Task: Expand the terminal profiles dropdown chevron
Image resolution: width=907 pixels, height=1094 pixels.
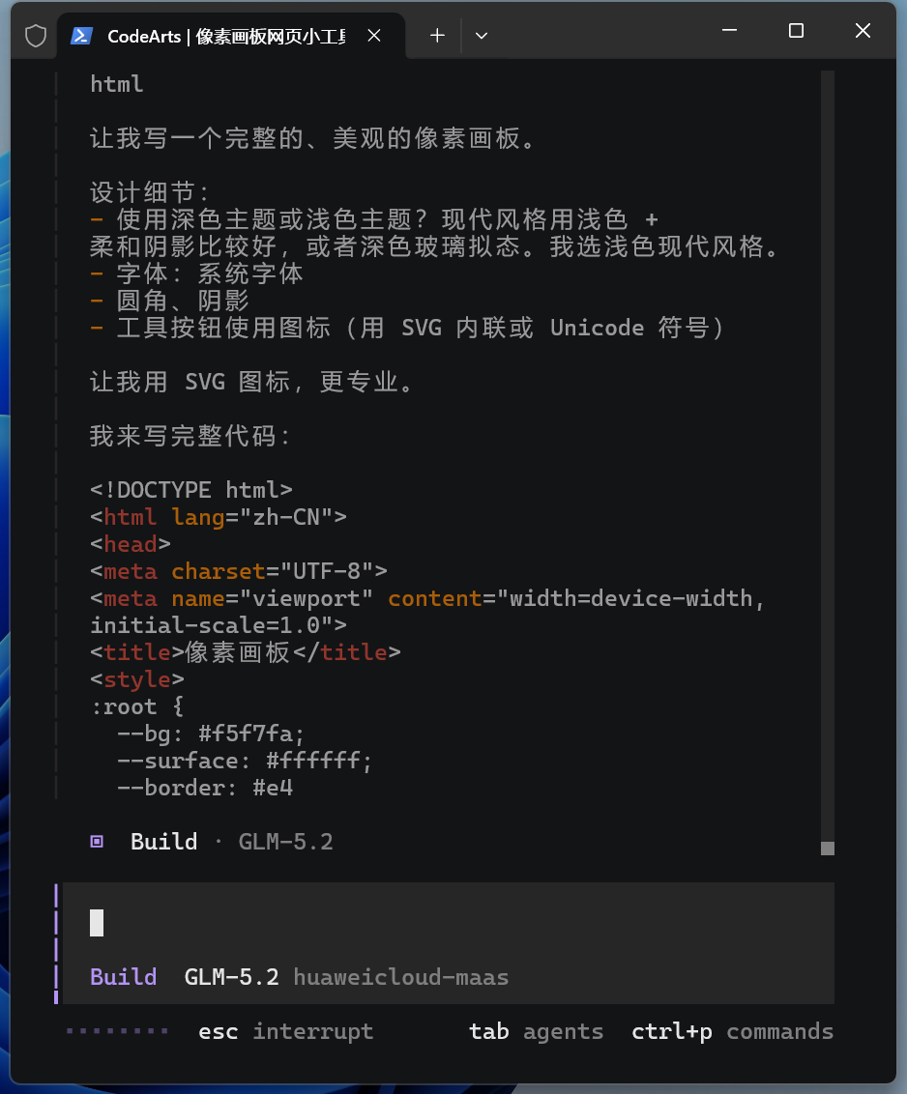Action: coord(482,36)
